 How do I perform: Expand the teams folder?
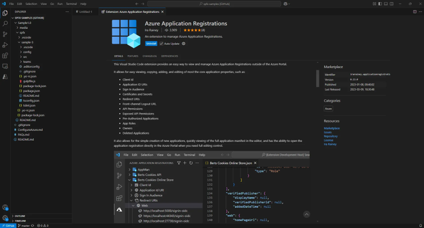(x=27, y=61)
